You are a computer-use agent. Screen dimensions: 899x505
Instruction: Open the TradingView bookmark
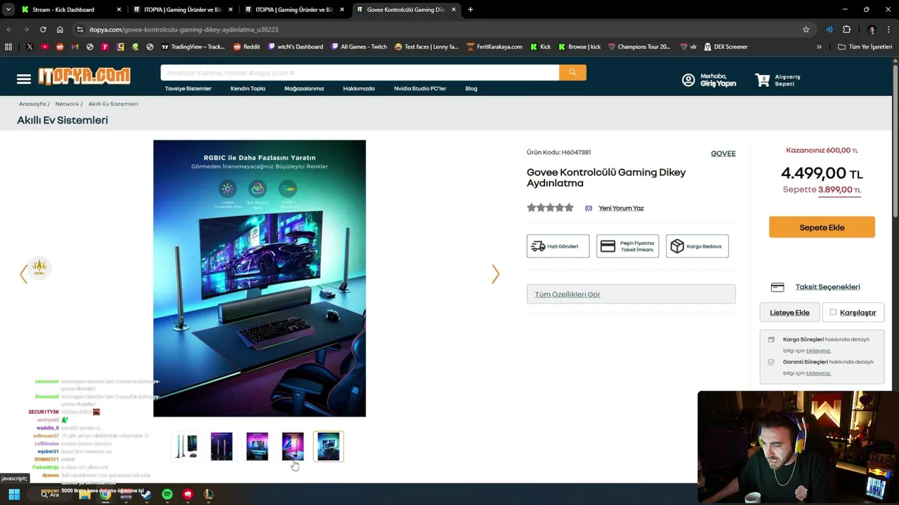point(193,47)
